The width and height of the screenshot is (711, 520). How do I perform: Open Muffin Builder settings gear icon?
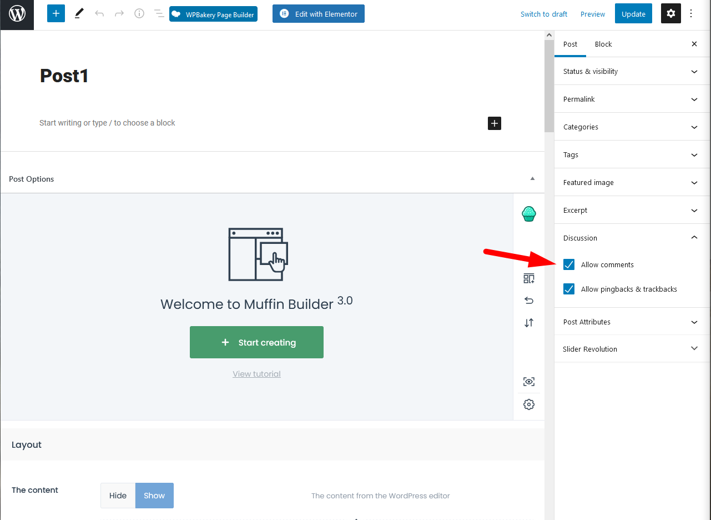tap(529, 404)
